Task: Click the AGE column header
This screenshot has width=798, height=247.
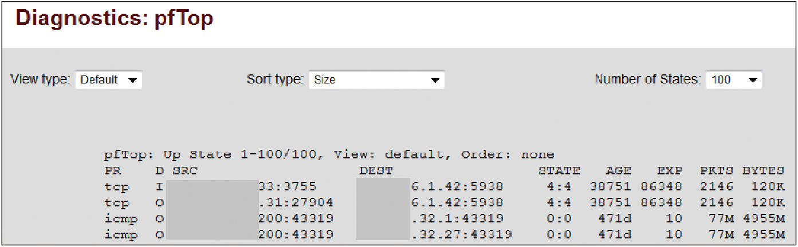Action: (x=619, y=170)
